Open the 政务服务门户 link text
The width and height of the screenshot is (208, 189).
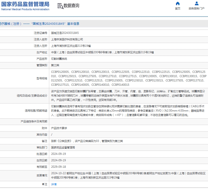[x=196, y=9]
